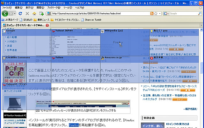Click the Share on Tumblr bookmarklet
204x128 pixels.
91,20
